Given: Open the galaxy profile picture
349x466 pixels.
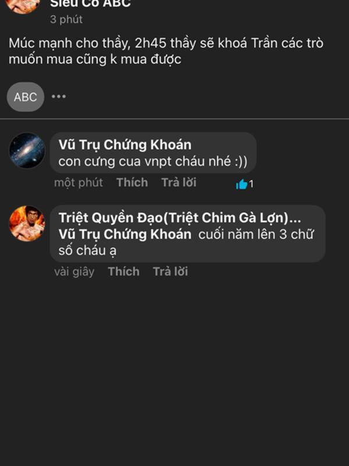Looking at the screenshot, I should (27, 151).
